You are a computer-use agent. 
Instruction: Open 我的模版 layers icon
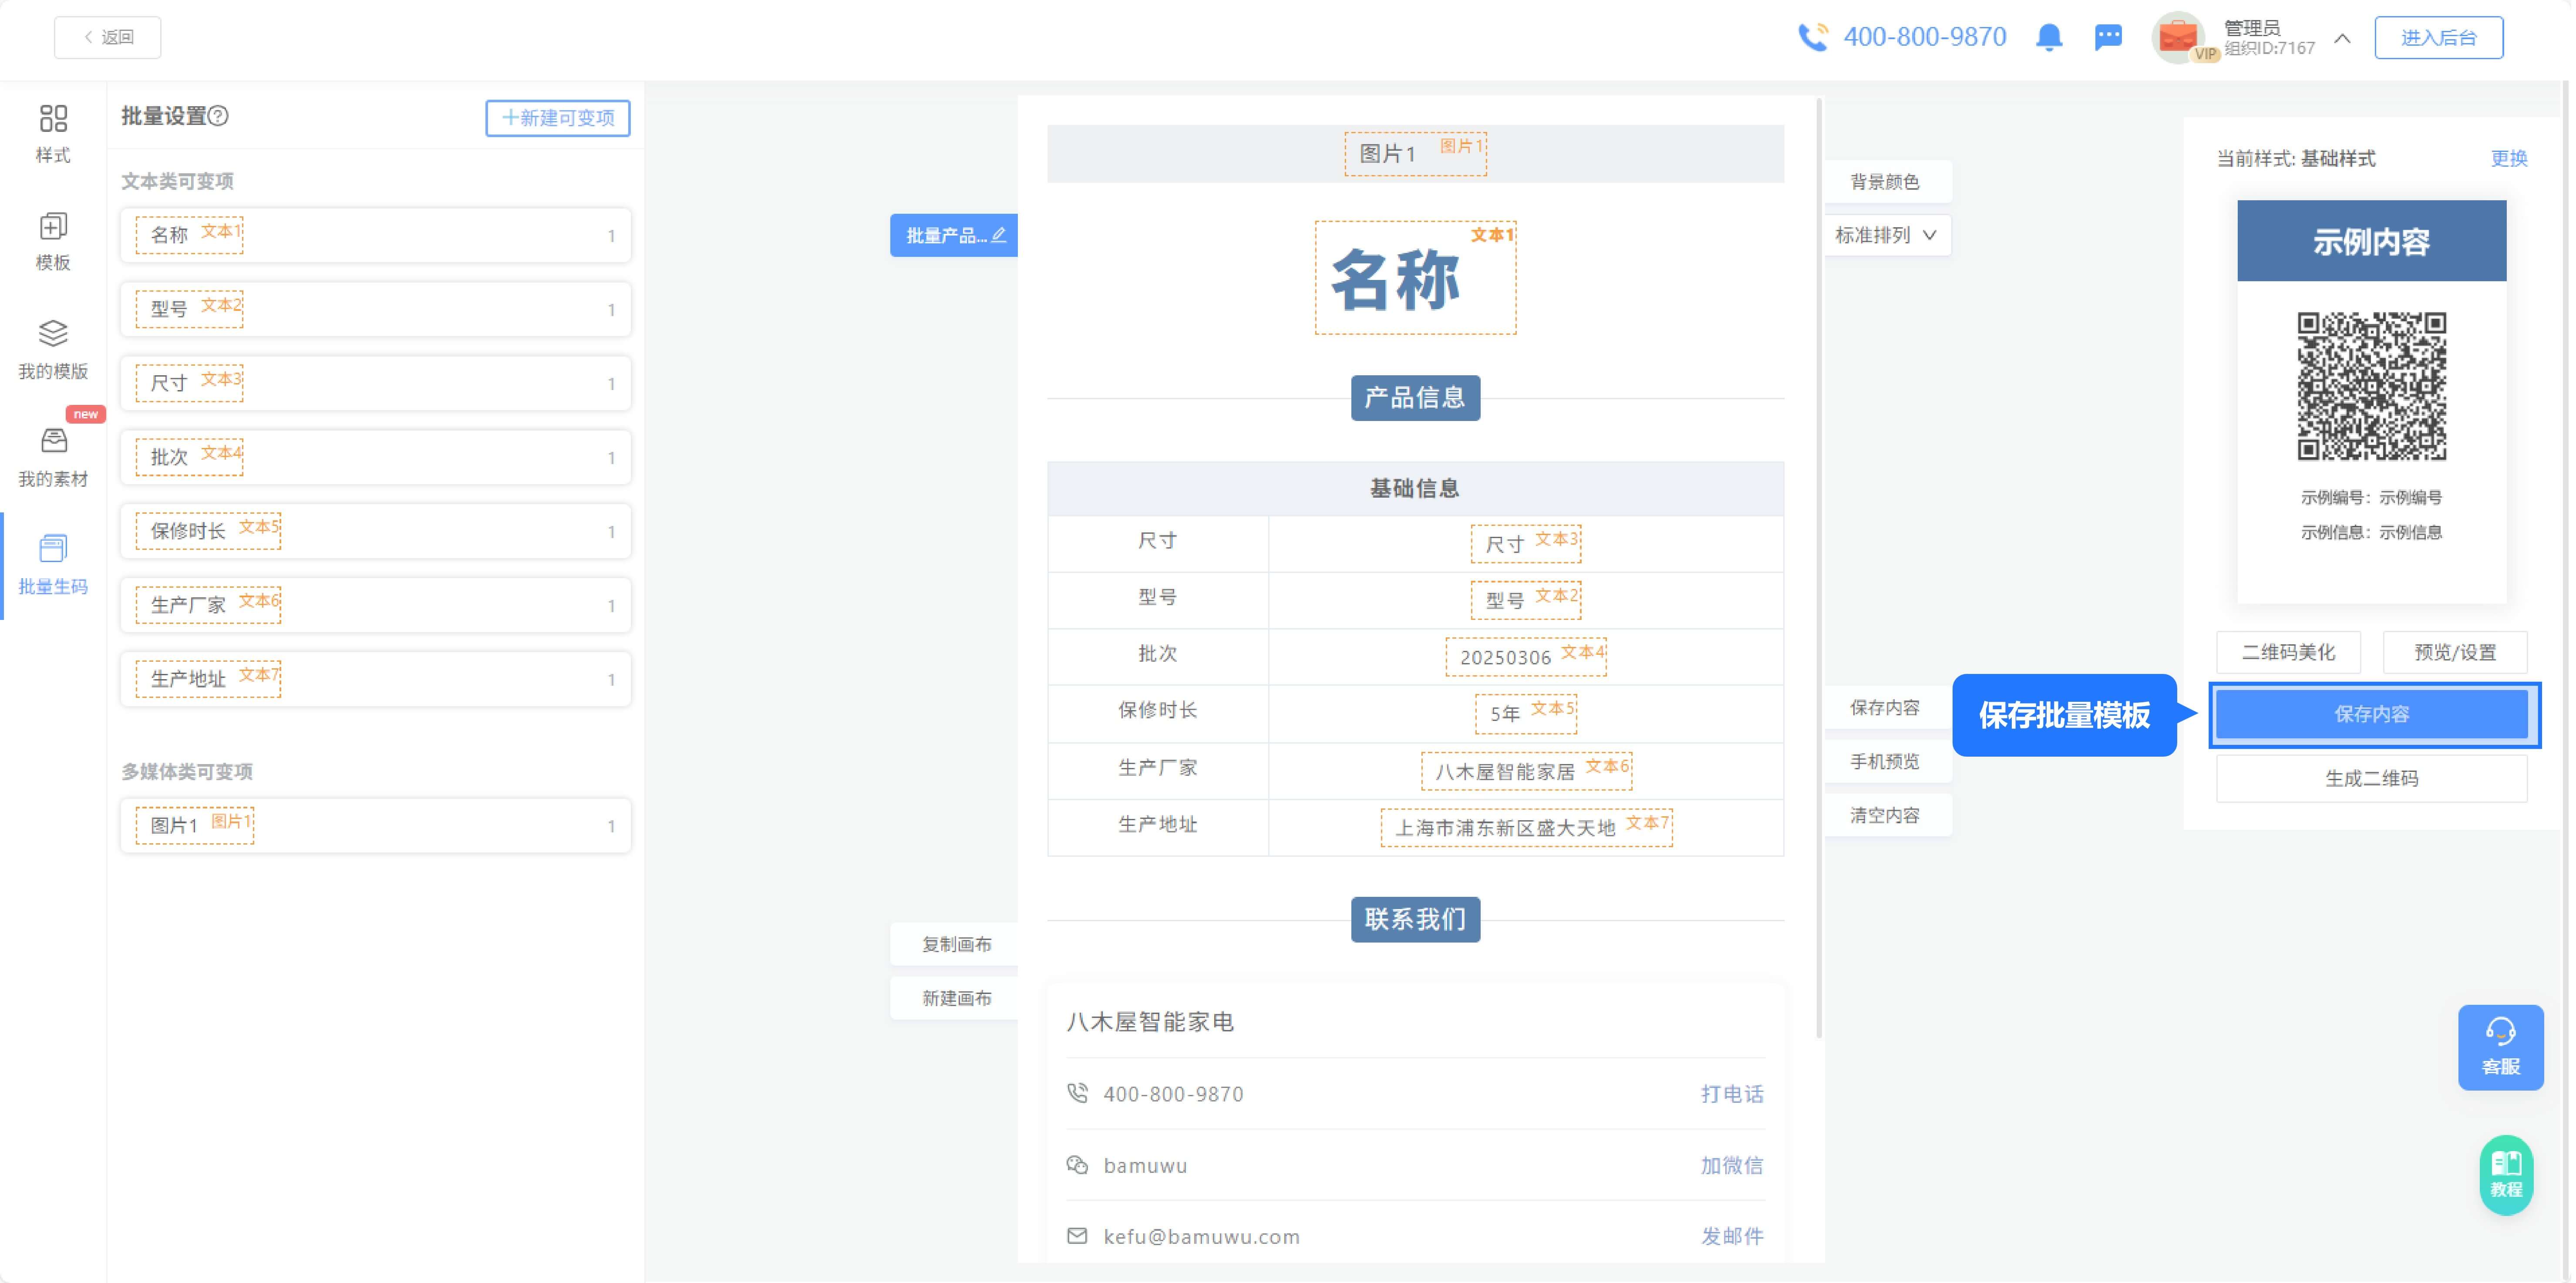53,334
